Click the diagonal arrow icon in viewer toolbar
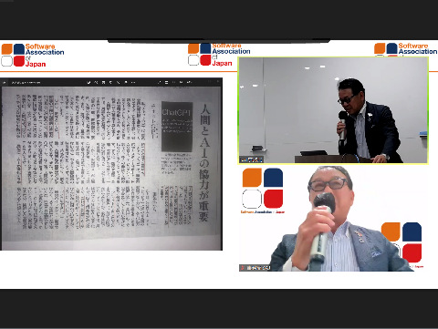The image size is (438, 329). click(159, 82)
